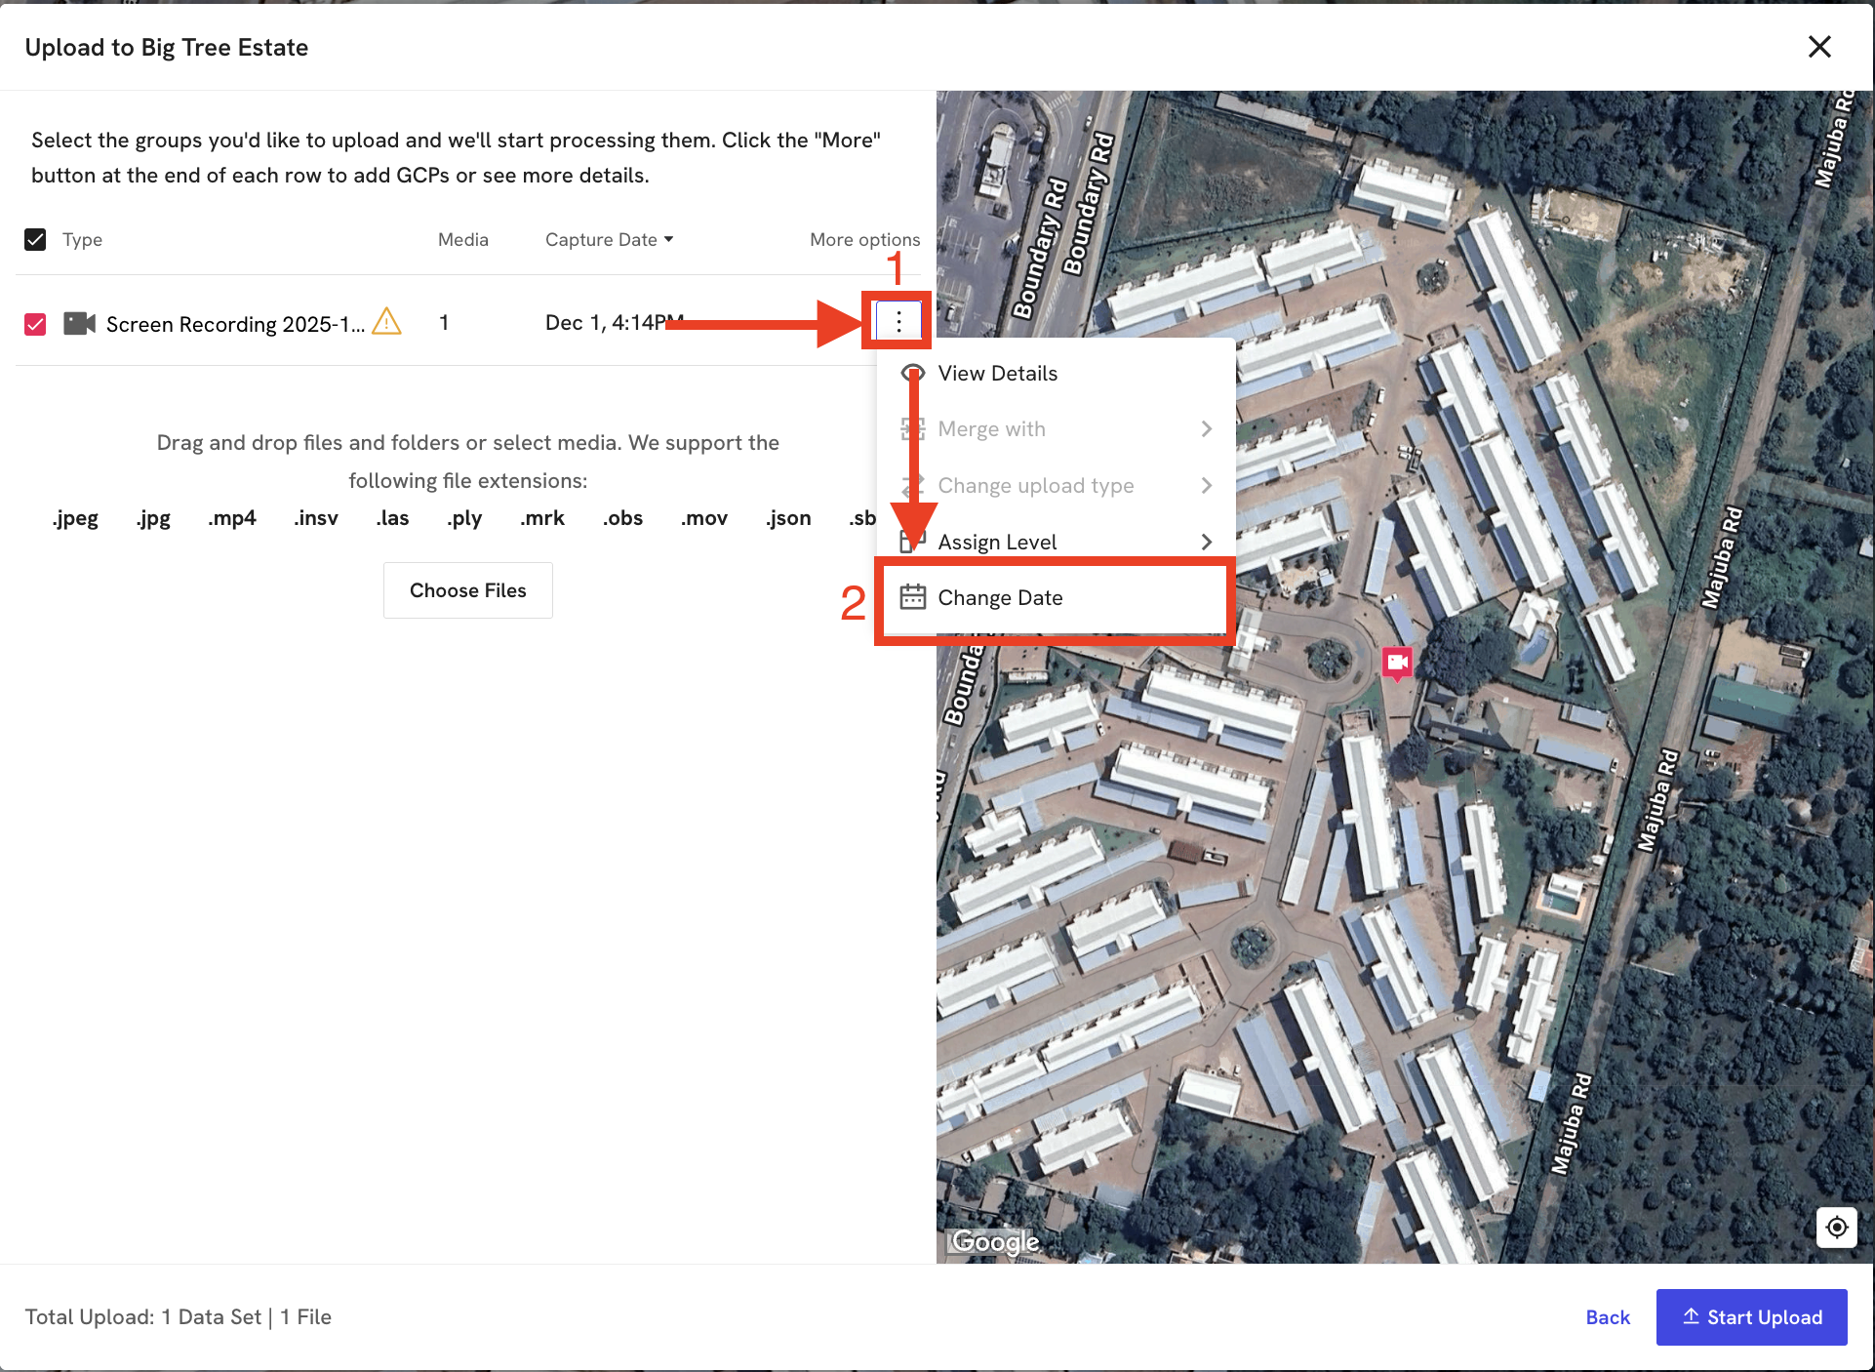Close the Upload to Big Tree Estate dialog
This screenshot has width=1875, height=1372.
click(1818, 47)
